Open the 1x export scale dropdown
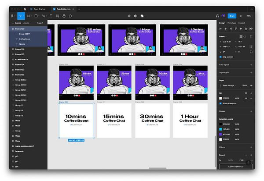The width and height of the screenshot is (264, 181). (x=220, y=160)
